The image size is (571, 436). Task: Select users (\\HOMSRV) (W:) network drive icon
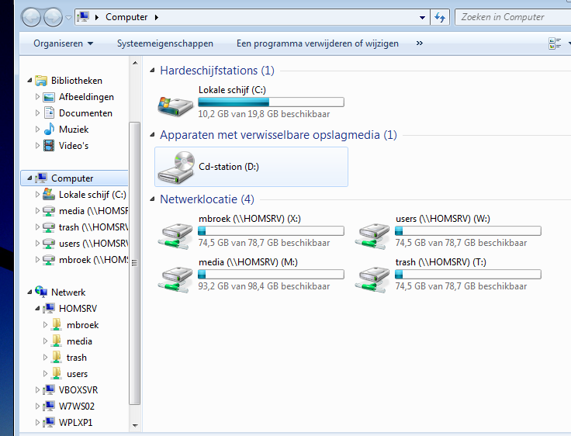(x=372, y=236)
